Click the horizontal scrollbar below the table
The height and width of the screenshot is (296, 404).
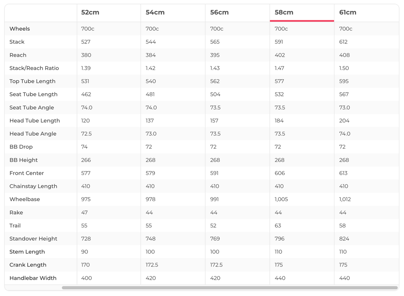pyautogui.click(x=230, y=288)
